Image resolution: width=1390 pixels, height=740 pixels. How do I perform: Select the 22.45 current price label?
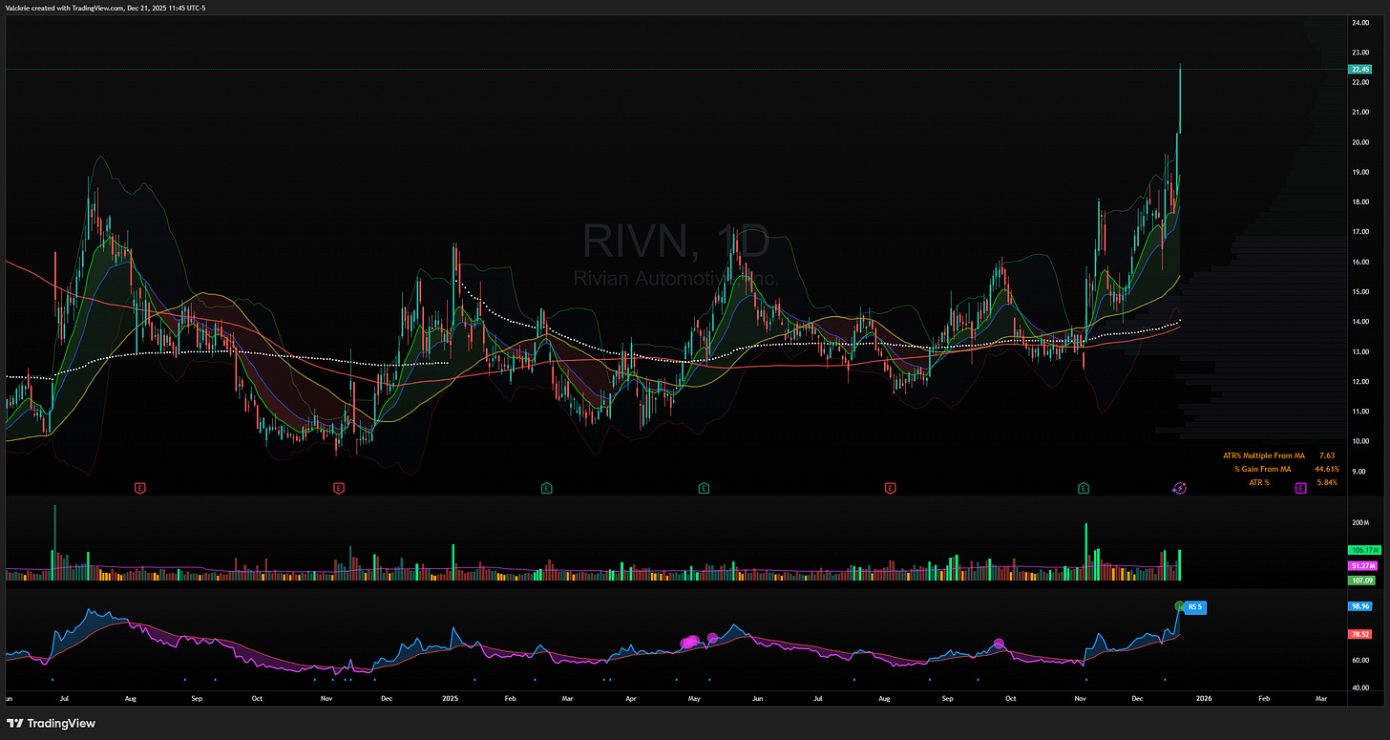click(1359, 69)
